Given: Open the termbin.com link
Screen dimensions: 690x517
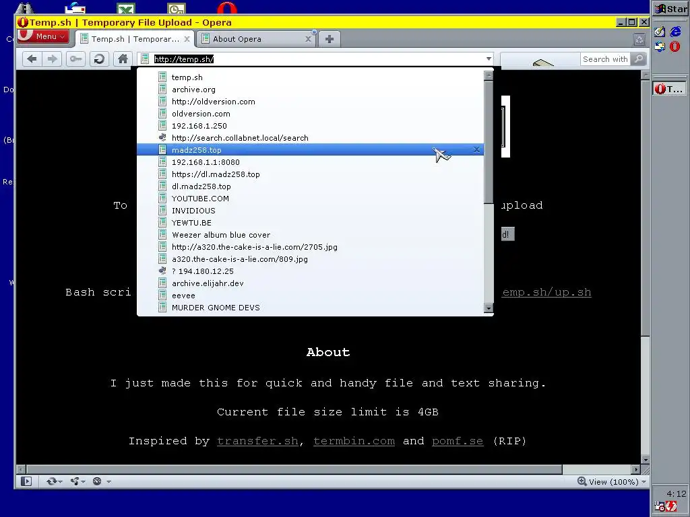Looking at the screenshot, I should tap(354, 441).
